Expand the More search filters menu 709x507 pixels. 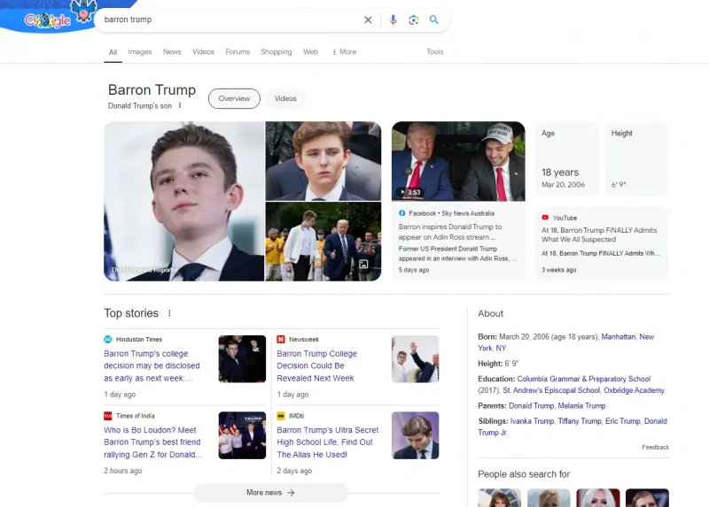click(x=345, y=52)
